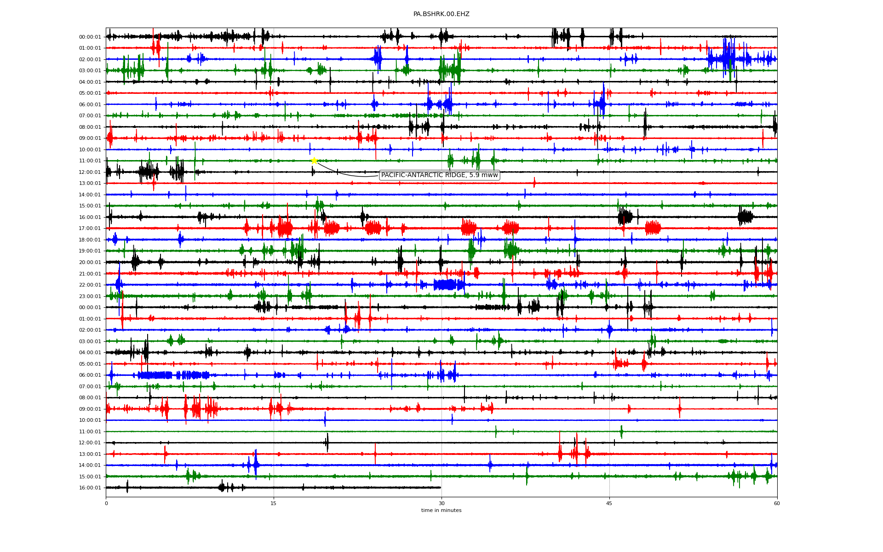The width and height of the screenshot is (883, 552).
Task: Click the 'time in minutes' axis label
Action: coord(441,510)
